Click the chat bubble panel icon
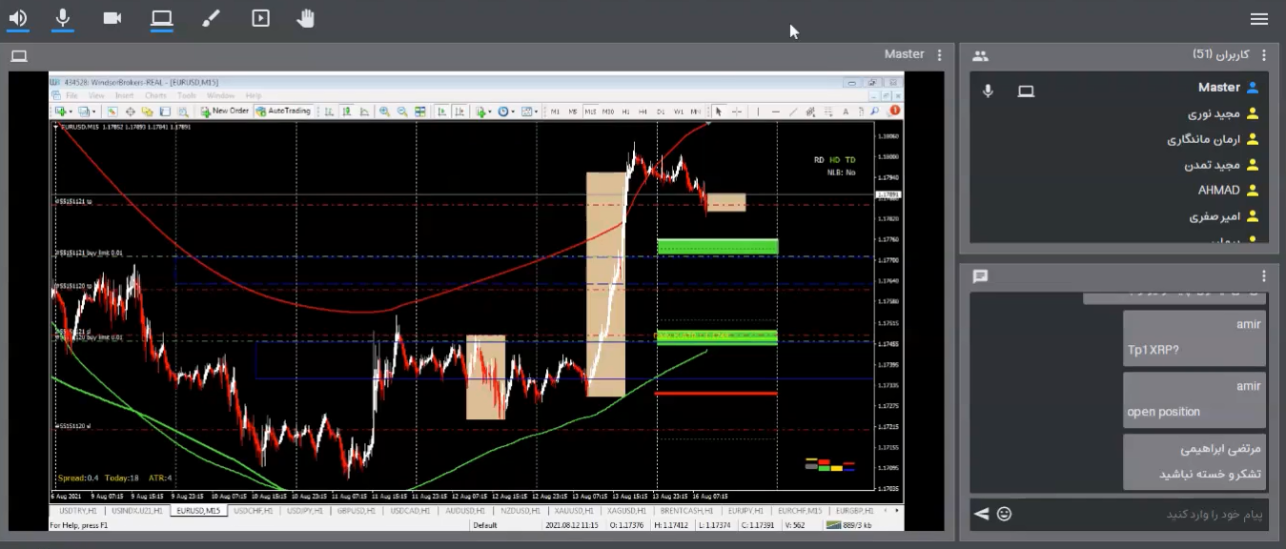This screenshot has width=1286, height=549. pyautogui.click(x=980, y=276)
